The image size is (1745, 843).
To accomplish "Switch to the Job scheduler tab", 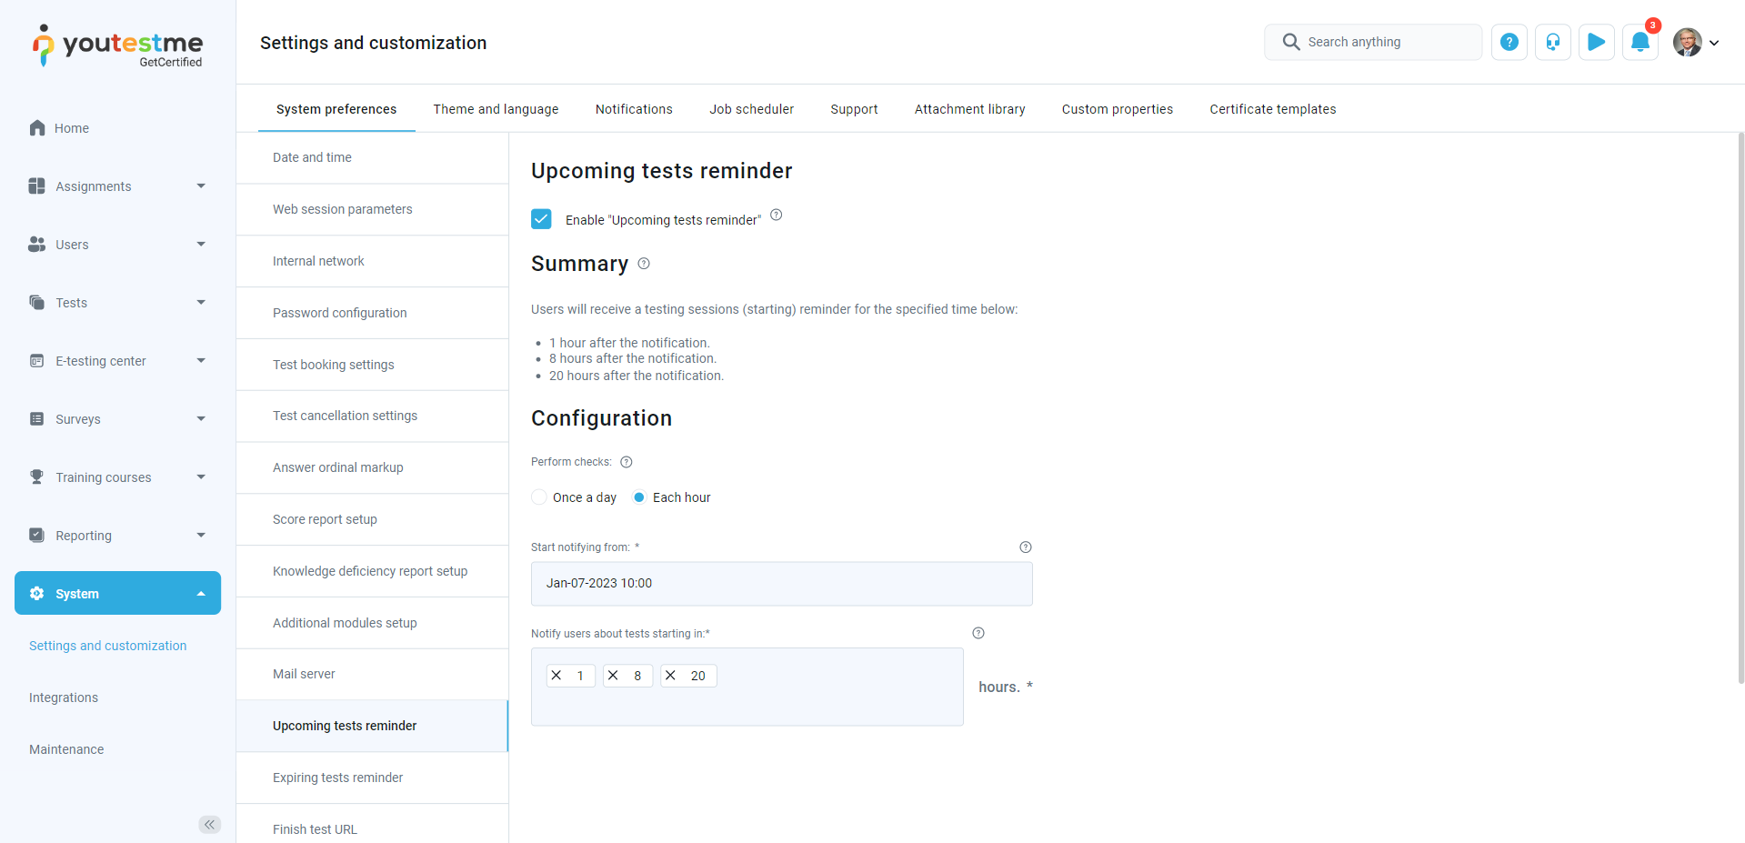I will [751, 109].
